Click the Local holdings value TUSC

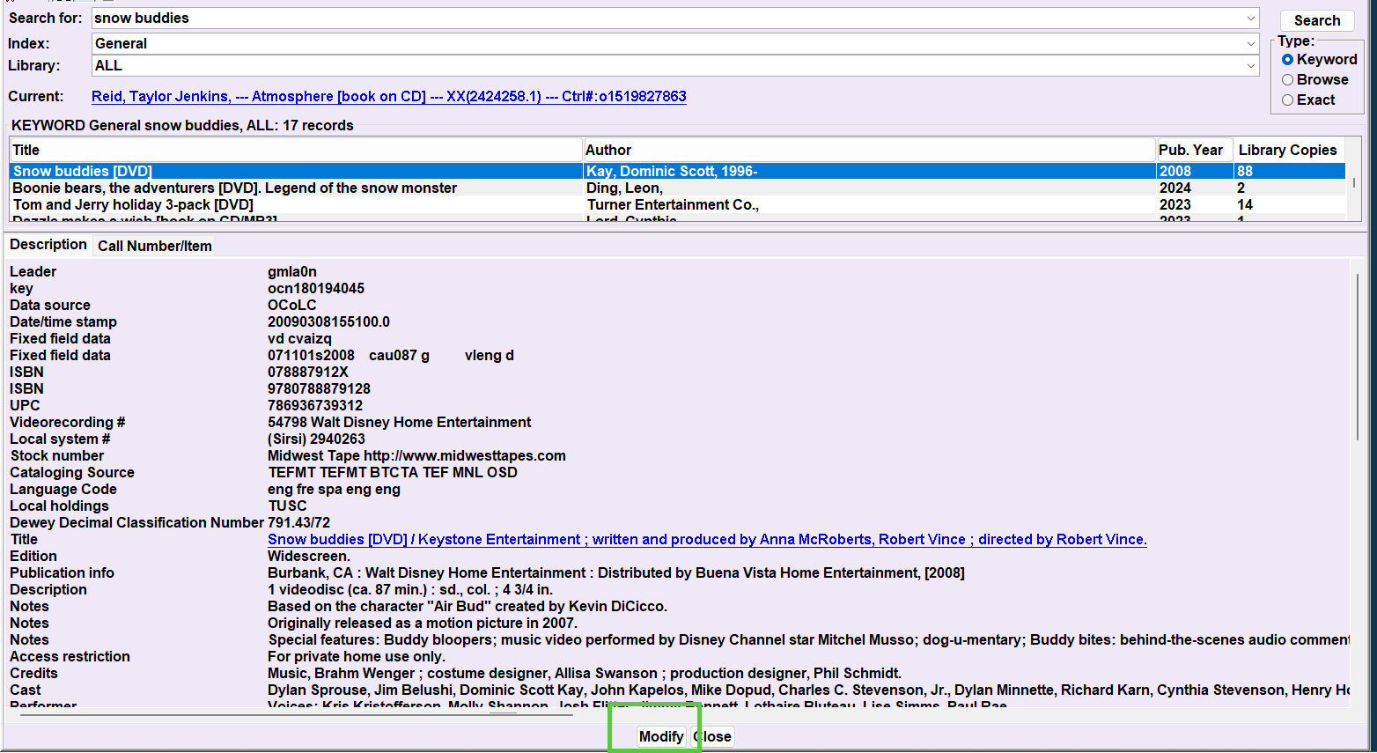(x=288, y=506)
